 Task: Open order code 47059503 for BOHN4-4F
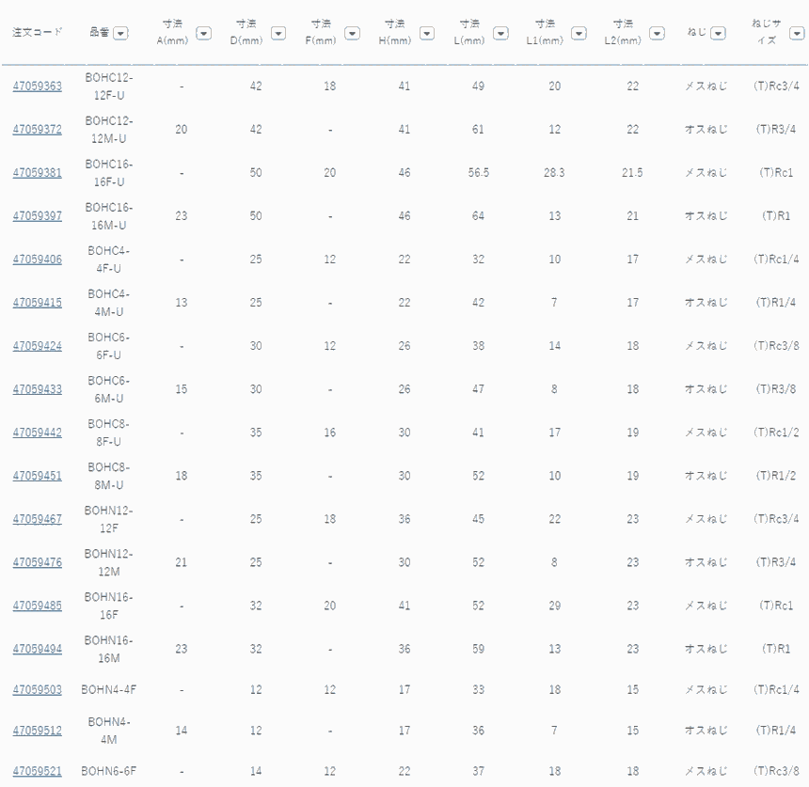click(x=37, y=690)
